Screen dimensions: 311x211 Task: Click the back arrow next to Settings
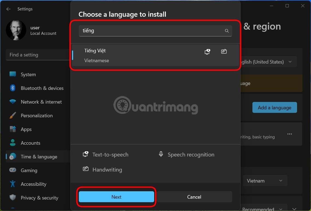click(8, 9)
